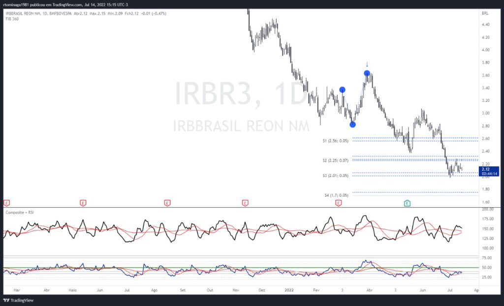Image resolution: width=504 pixels, height=306 pixels.
Task: Select blue dot at the 2.82 low
Action: 352,124
